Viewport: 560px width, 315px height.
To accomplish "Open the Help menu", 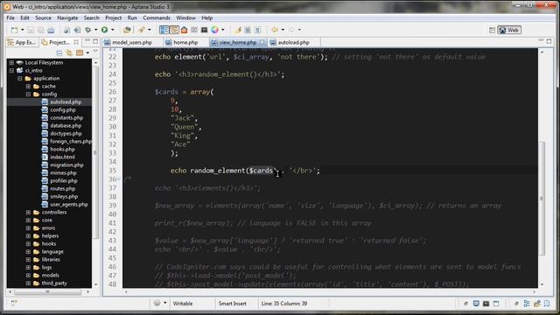I will 206,17.
